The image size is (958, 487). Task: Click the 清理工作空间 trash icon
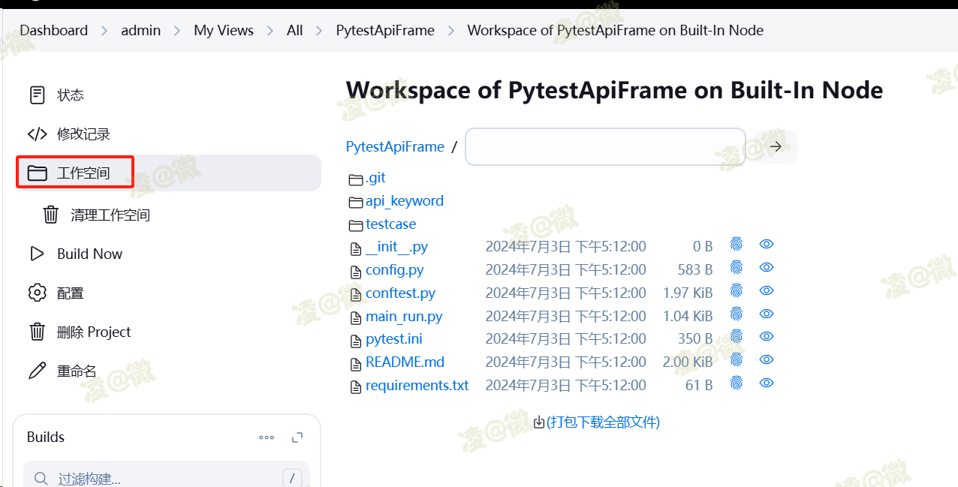[x=51, y=215]
